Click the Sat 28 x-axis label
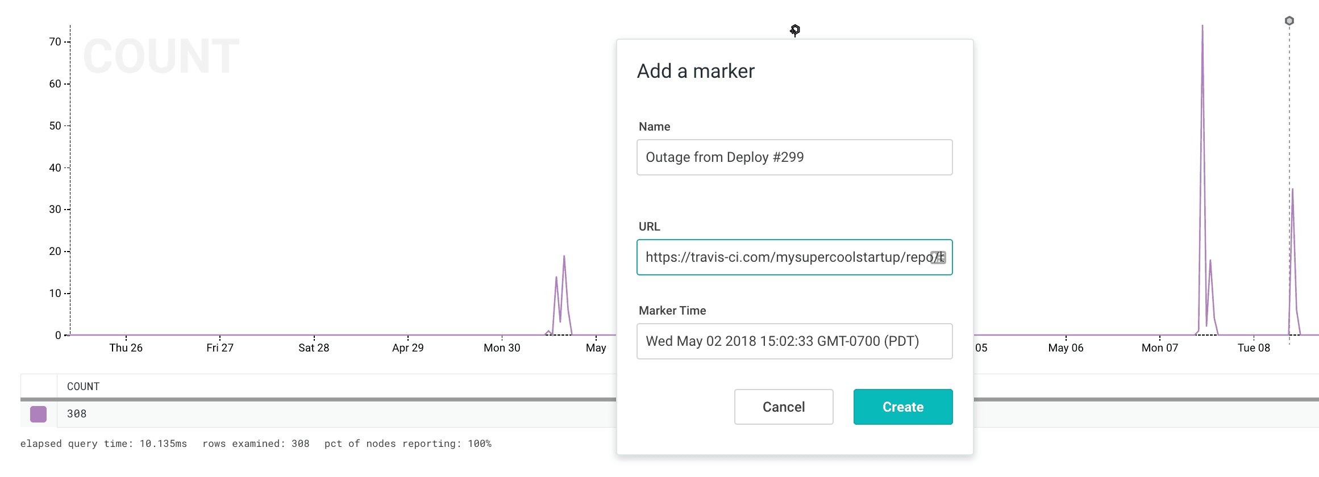 pos(314,348)
